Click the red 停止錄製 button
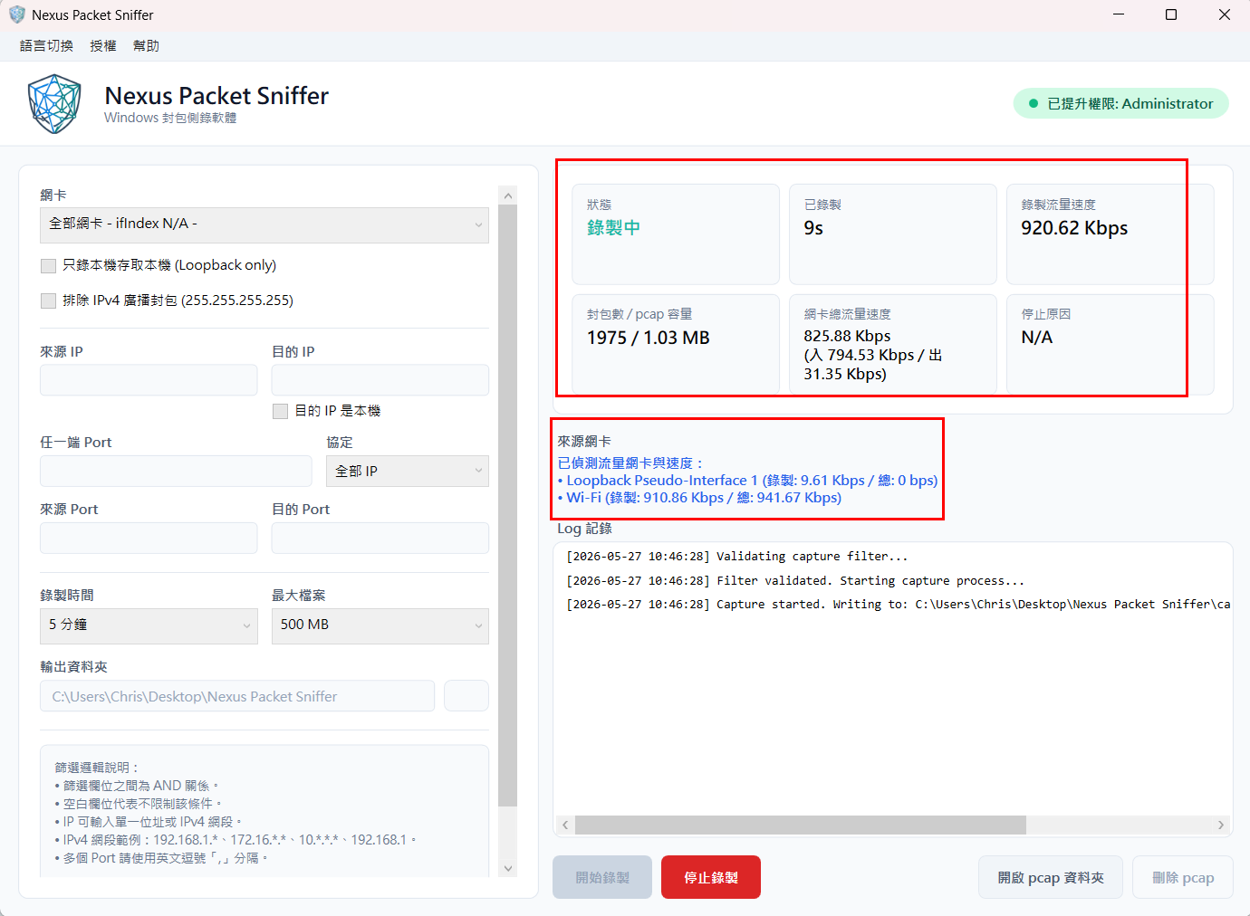This screenshot has width=1250, height=916. point(711,877)
